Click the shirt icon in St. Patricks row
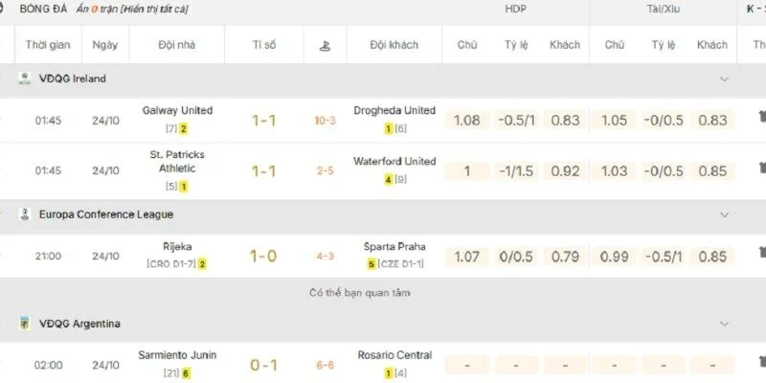The width and height of the screenshot is (766, 383). (761, 170)
